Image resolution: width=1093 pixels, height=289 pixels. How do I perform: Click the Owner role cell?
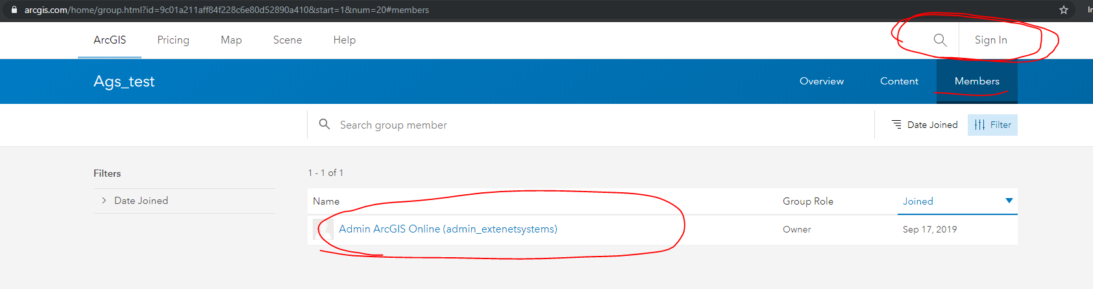797,229
